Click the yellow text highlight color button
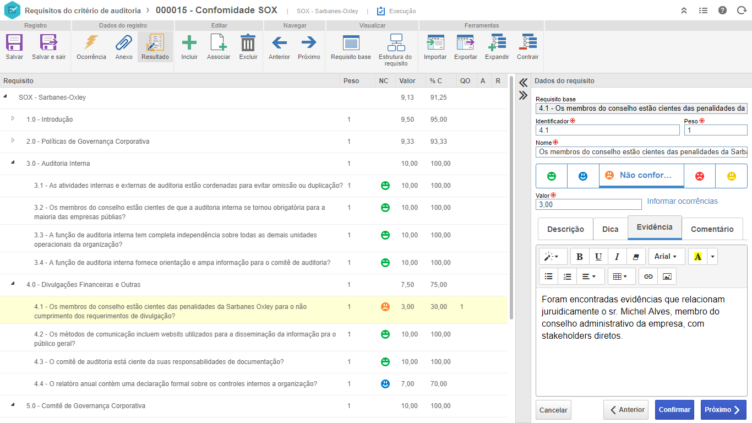The image size is (752, 423). pyautogui.click(x=697, y=257)
